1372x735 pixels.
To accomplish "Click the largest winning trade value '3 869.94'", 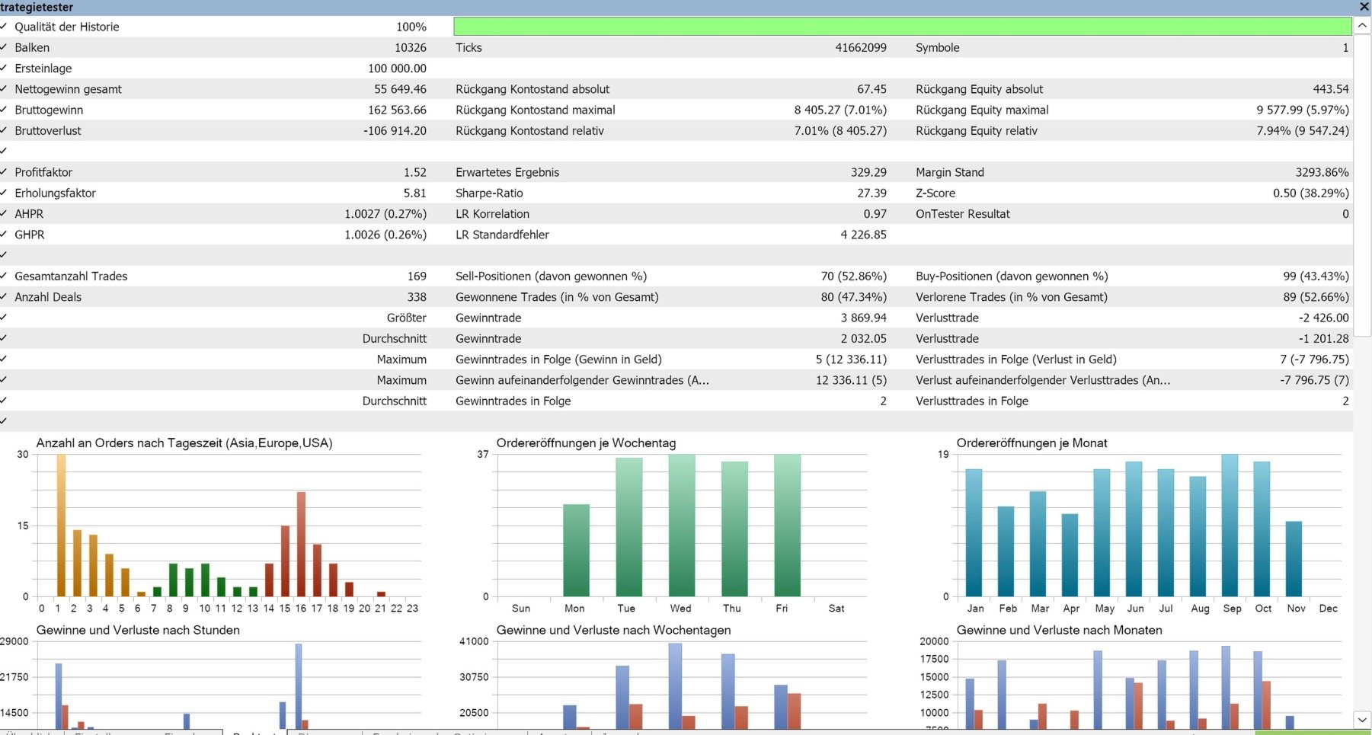I will point(863,318).
